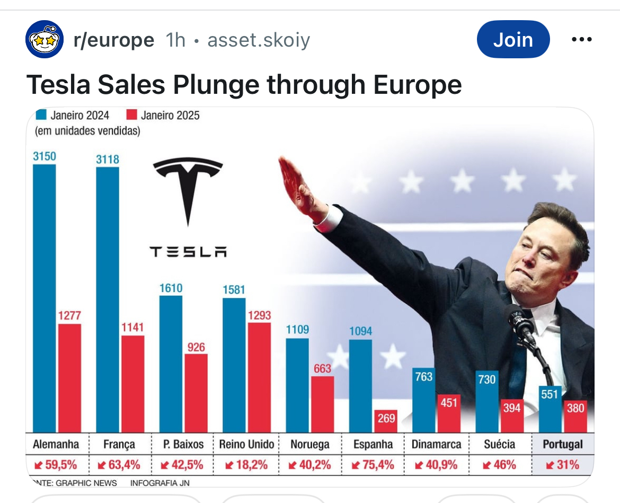The width and height of the screenshot is (620, 503).
Task: Open the post title 'Tesla Sales Plunge through Europe'
Action: point(244,84)
